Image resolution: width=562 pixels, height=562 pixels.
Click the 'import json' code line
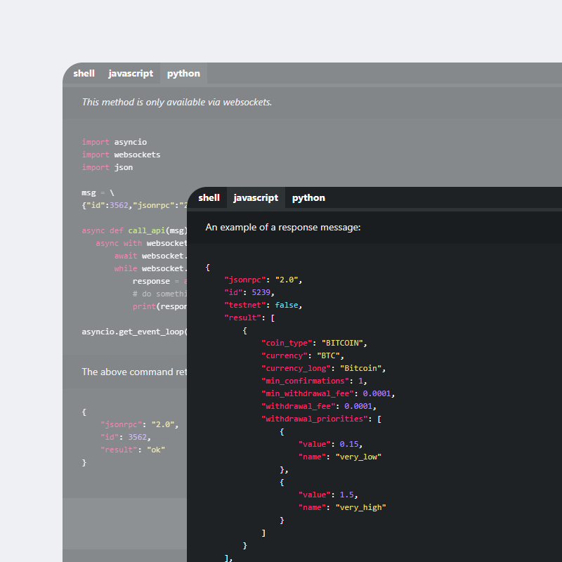[x=107, y=167]
